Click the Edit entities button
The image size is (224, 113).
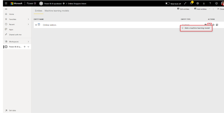point(183,9)
